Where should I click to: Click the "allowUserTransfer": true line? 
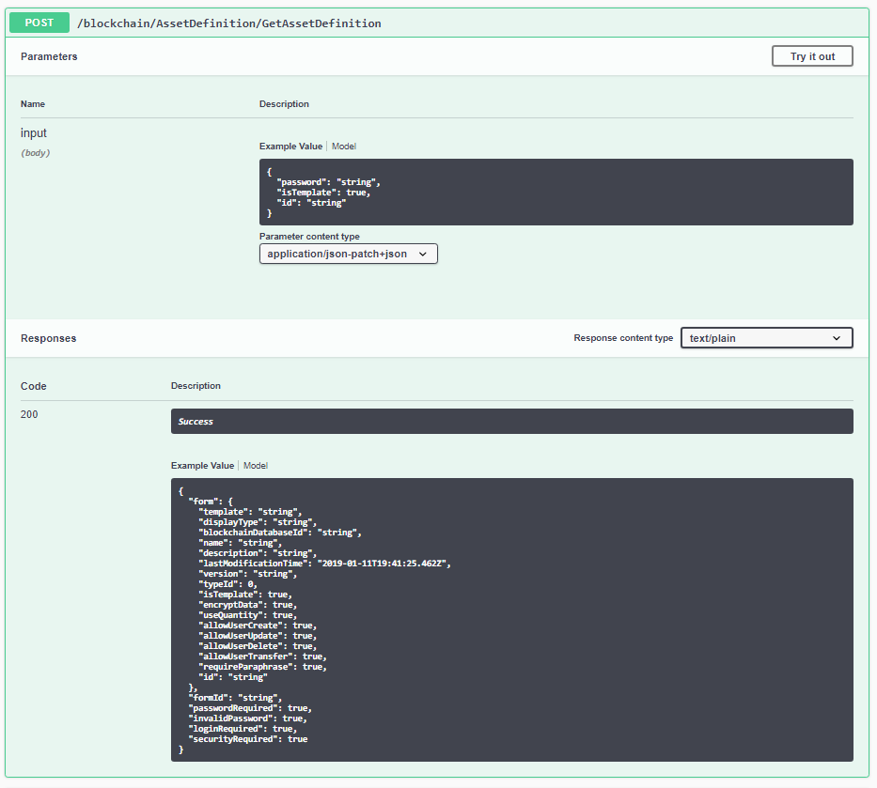coord(262,657)
